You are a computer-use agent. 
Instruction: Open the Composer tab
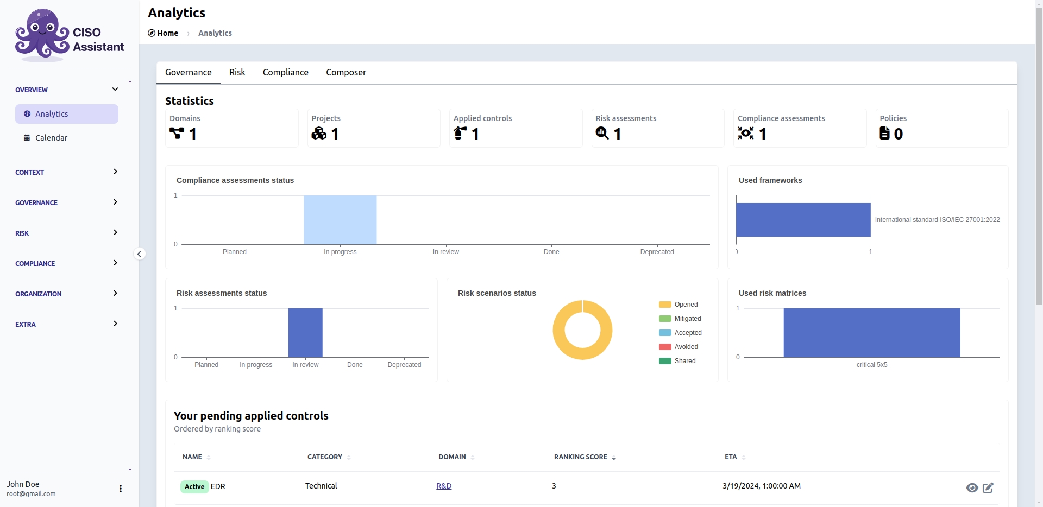click(x=345, y=72)
